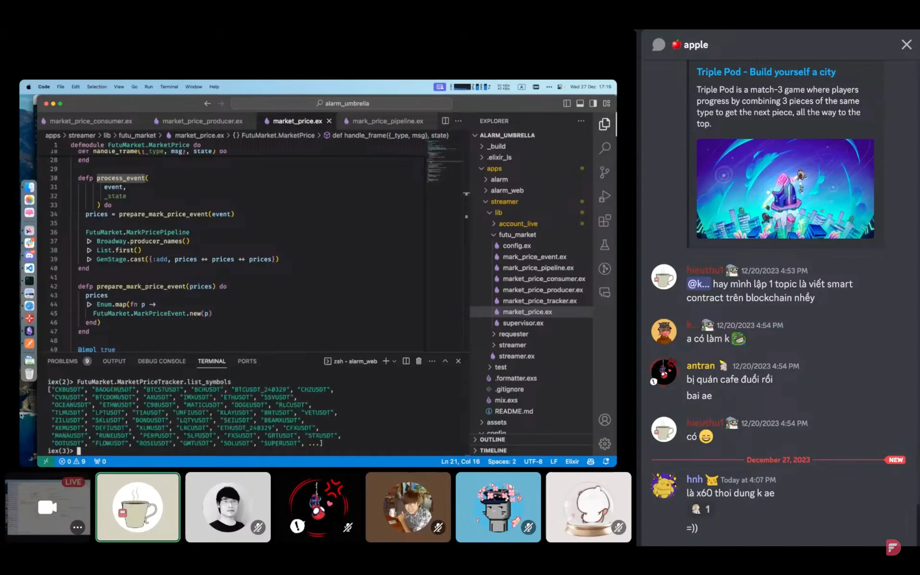Open the Extensions view icon
This screenshot has height=575, width=920.
pyautogui.click(x=604, y=221)
